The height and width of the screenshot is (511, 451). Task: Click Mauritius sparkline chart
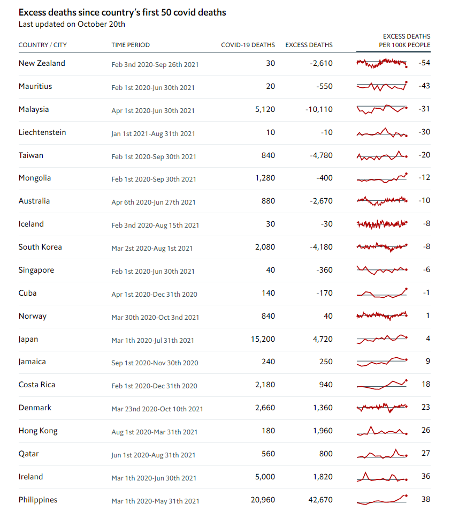[x=381, y=86]
